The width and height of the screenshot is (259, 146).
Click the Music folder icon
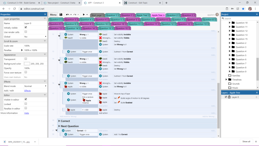[230, 88]
